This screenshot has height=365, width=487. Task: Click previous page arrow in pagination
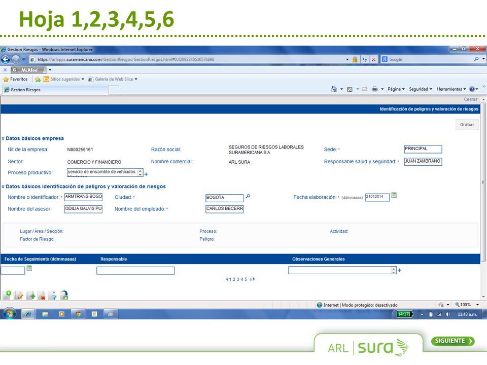click(227, 279)
